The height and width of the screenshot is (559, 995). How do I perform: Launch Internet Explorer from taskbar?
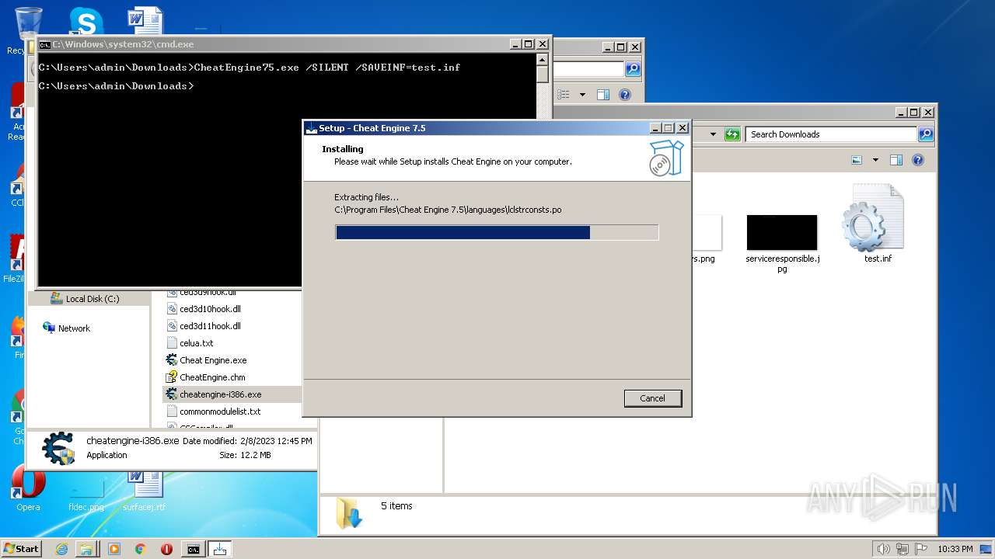pyautogui.click(x=61, y=549)
